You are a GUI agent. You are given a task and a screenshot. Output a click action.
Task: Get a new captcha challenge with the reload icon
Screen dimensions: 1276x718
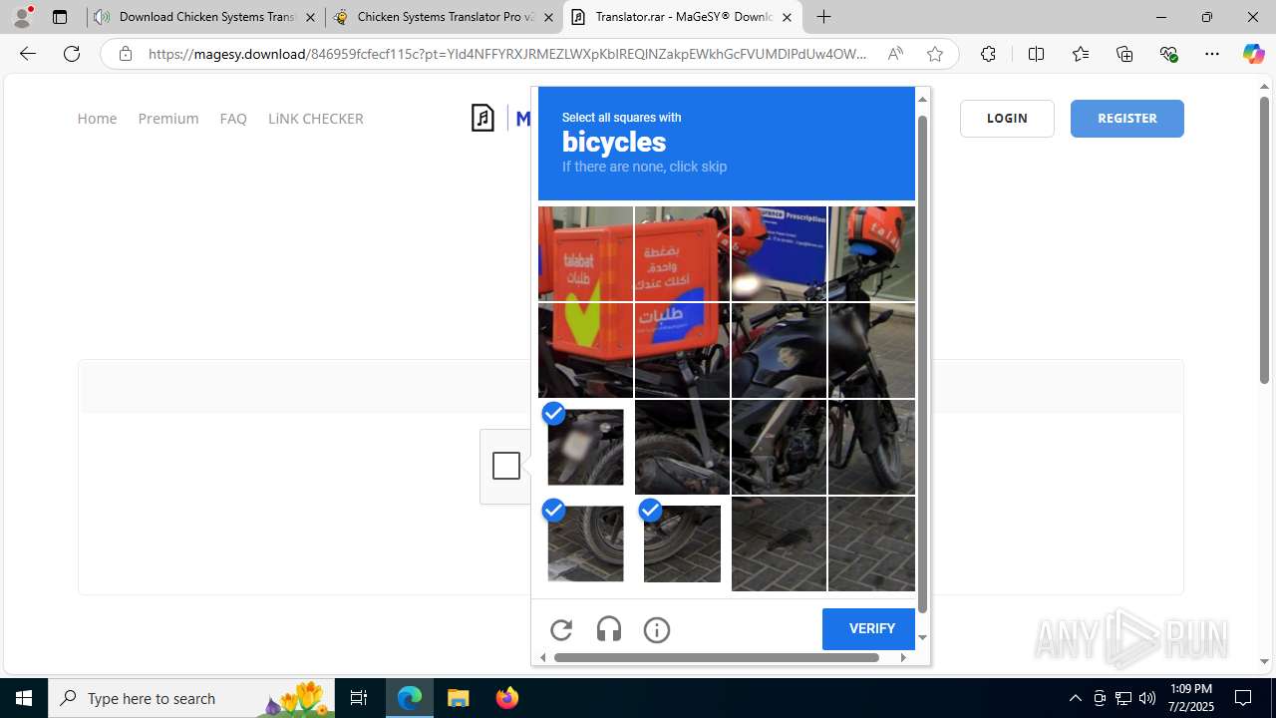(561, 629)
